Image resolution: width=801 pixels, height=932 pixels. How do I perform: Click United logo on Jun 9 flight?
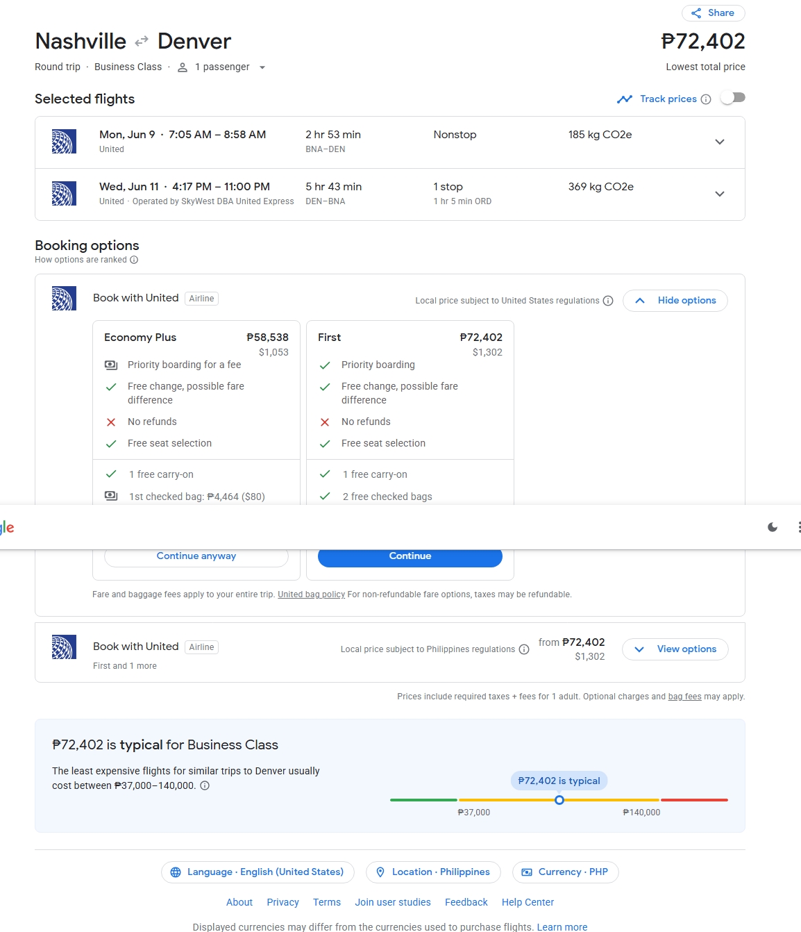(64, 142)
